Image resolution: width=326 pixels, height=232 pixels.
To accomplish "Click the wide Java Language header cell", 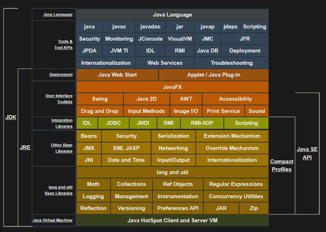I will point(173,14).
